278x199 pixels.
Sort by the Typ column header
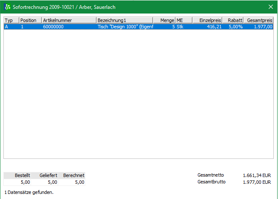coord(11,20)
